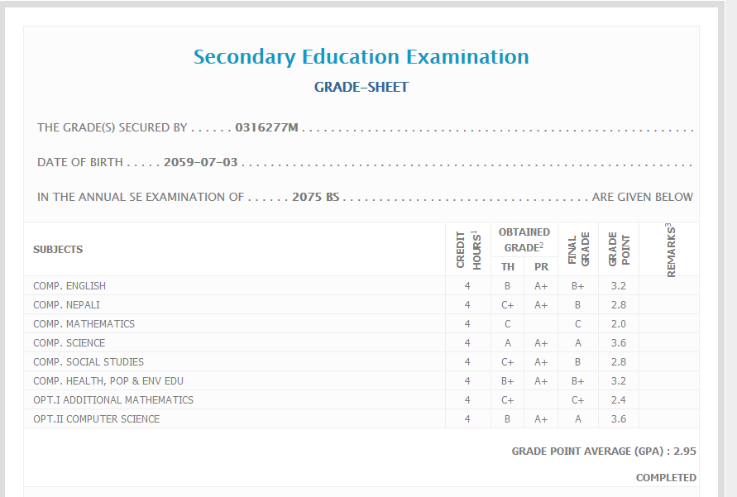Click the date of birth value 2059-07-03
737x497 pixels.
coord(201,162)
